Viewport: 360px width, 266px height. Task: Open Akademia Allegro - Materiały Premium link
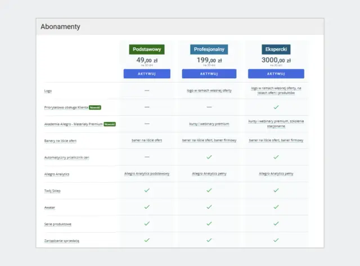[x=74, y=124]
